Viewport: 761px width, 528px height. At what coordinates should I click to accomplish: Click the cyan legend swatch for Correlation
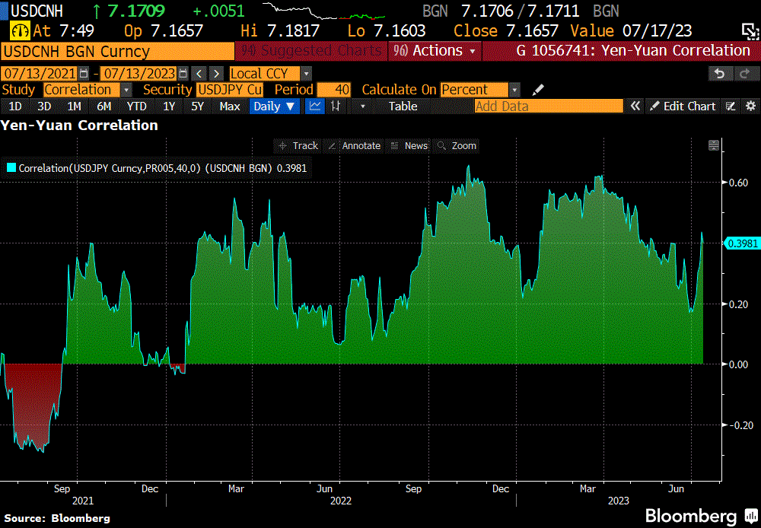click(11, 168)
